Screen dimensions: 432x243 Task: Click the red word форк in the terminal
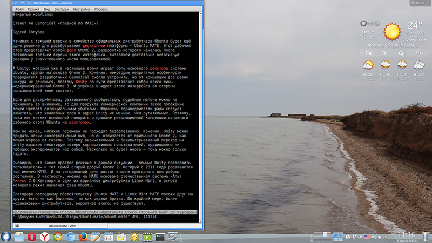tap(71, 50)
